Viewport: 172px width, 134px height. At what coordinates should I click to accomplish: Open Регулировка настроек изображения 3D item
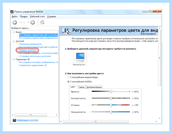click(38, 62)
